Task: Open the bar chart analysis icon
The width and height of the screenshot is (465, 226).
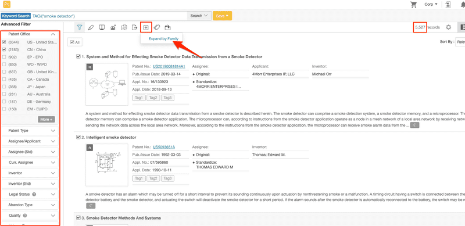Action: click(x=113, y=27)
